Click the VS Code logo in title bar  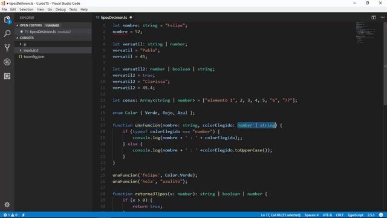coord(3,3)
